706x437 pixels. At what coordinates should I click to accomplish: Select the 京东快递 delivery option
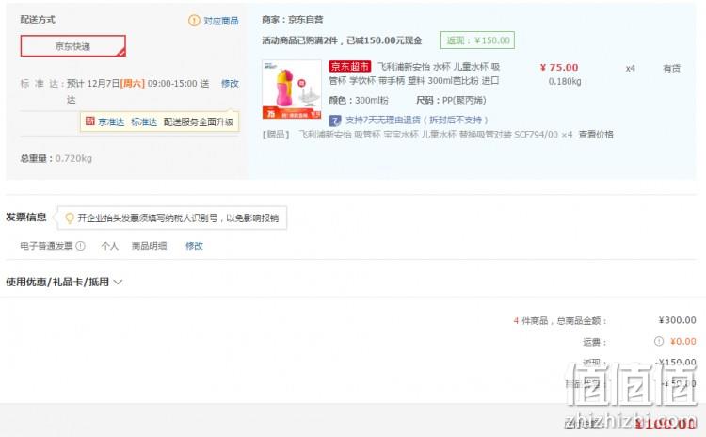click(x=72, y=46)
